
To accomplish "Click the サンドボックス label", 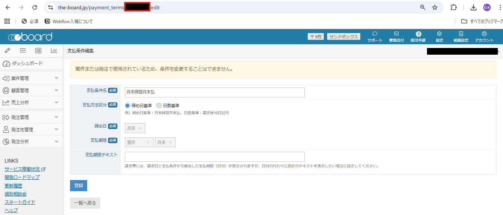I will point(344,36).
